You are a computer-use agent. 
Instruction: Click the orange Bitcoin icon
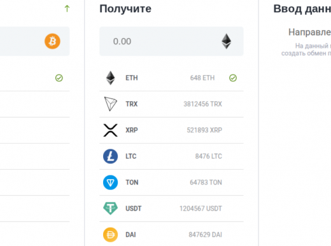pyautogui.click(x=52, y=41)
